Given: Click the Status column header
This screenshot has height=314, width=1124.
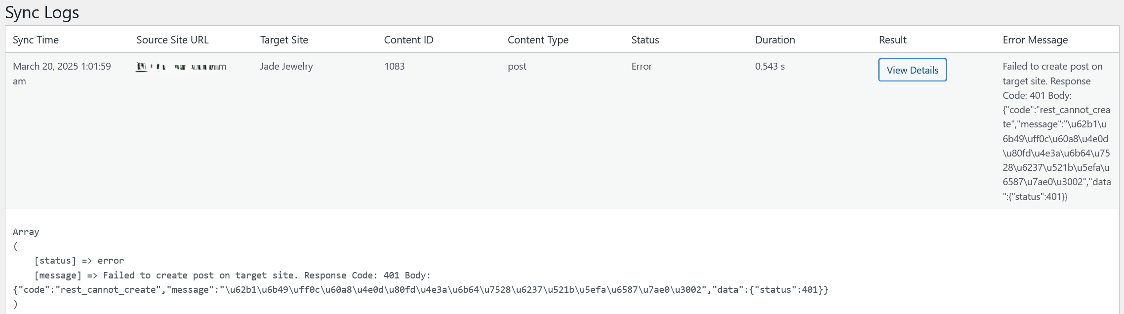Looking at the screenshot, I should point(645,40).
